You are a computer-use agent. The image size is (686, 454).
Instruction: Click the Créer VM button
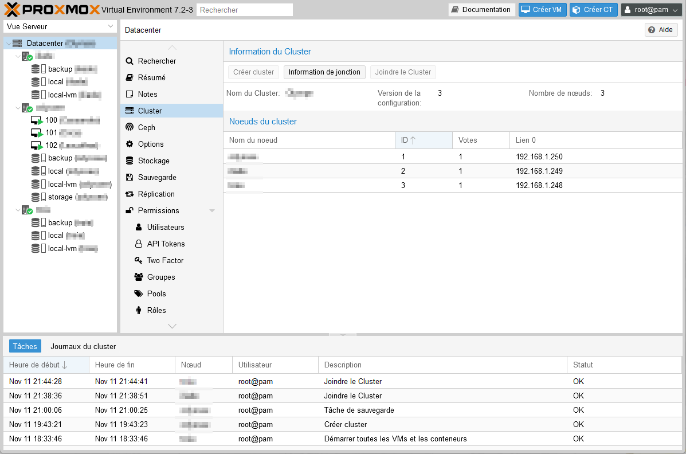[541, 10]
